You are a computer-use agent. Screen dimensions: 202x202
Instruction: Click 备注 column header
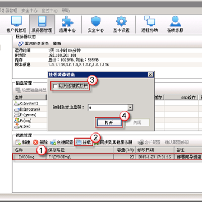click(x=188, y=150)
